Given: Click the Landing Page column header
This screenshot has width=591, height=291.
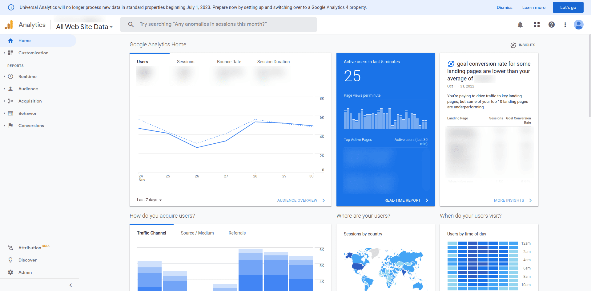Looking at the screenshot, I should click(x=457, y=118).
